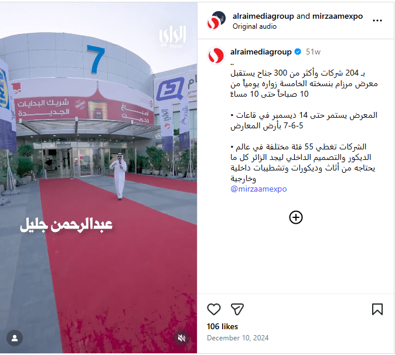This screenshot has width=395, height=355.
Task: Click the Original audio link
Action: click(x=254, y=26)
